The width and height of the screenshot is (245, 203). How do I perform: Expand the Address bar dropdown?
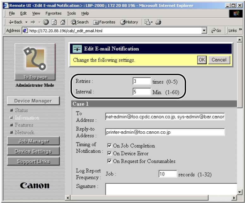(204, 31)
